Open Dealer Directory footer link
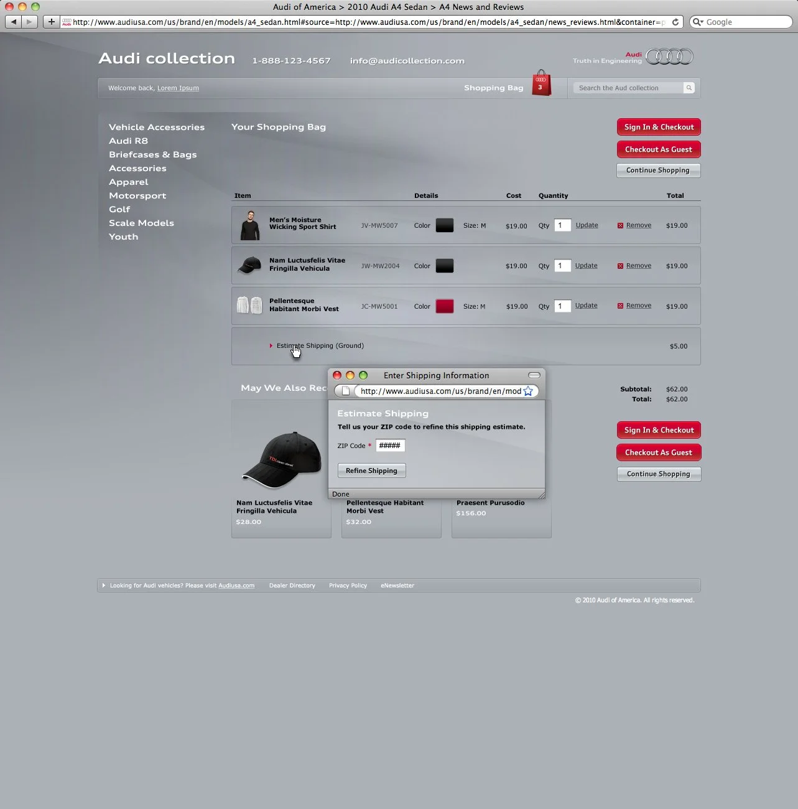Screen dimensions: 798x809 click(292, 586)
